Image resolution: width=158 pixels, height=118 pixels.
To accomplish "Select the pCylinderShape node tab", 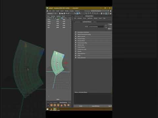I will (x=87, y=22).
